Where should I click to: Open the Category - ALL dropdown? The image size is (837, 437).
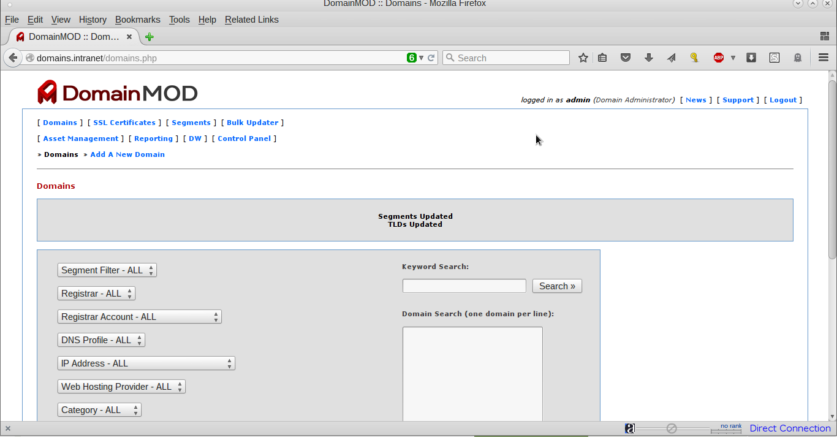99,410
